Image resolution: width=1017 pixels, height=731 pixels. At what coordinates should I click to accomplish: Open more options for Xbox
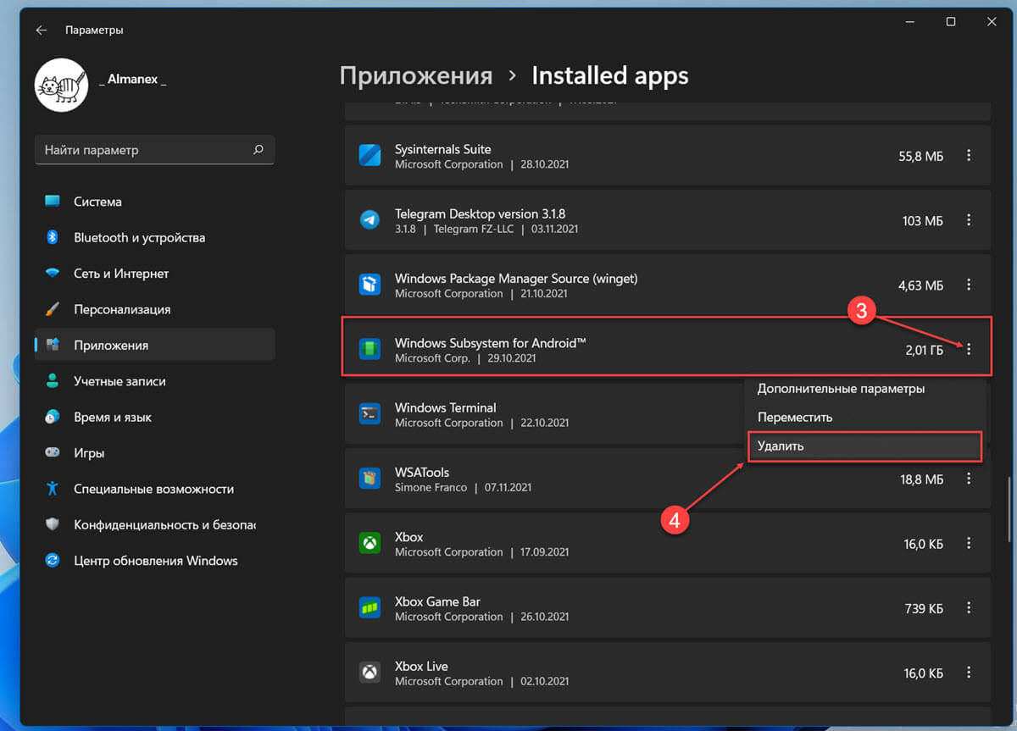969,543
